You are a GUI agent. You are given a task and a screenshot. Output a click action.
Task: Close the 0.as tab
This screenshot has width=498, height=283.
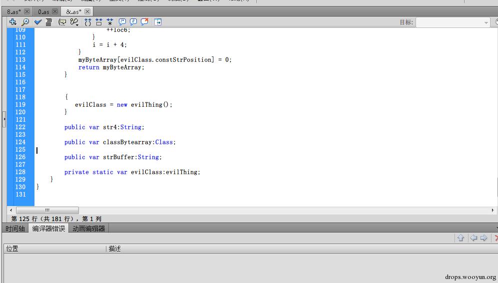pos(55,11)
